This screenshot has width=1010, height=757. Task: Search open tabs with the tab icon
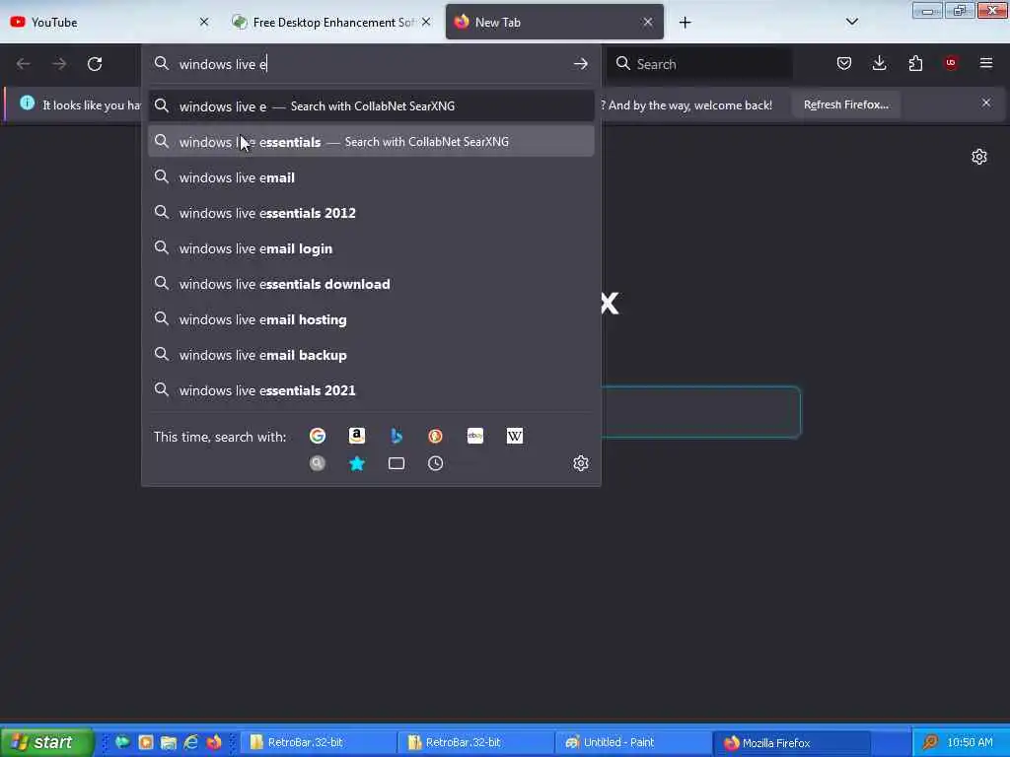397,463
